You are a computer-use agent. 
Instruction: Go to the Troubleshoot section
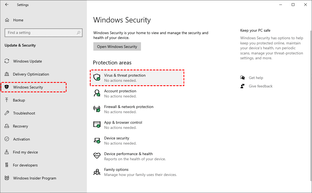24,113
